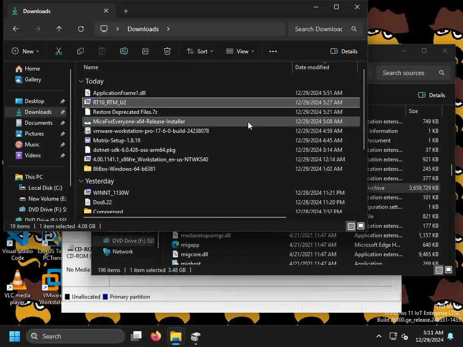Select WINNT_1130W ISO file
This screenshot has height=347, width=463.
221,192
